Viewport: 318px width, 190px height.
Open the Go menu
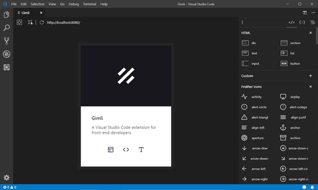[62, 4]
